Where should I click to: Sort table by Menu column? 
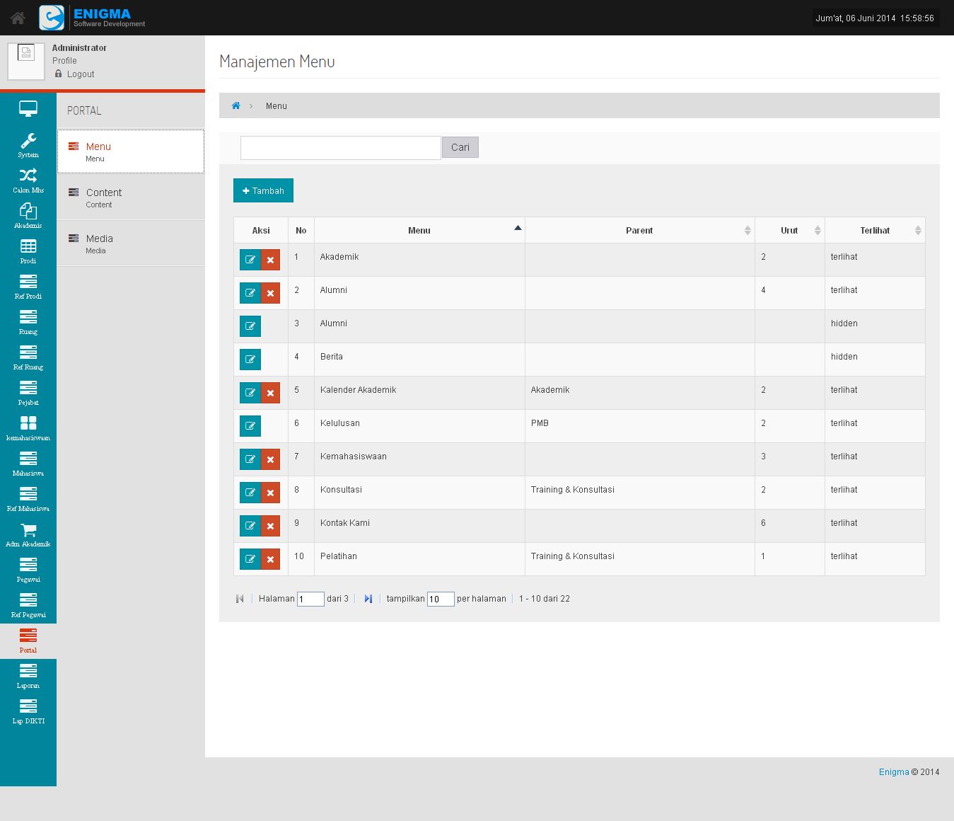coord(419,231)
